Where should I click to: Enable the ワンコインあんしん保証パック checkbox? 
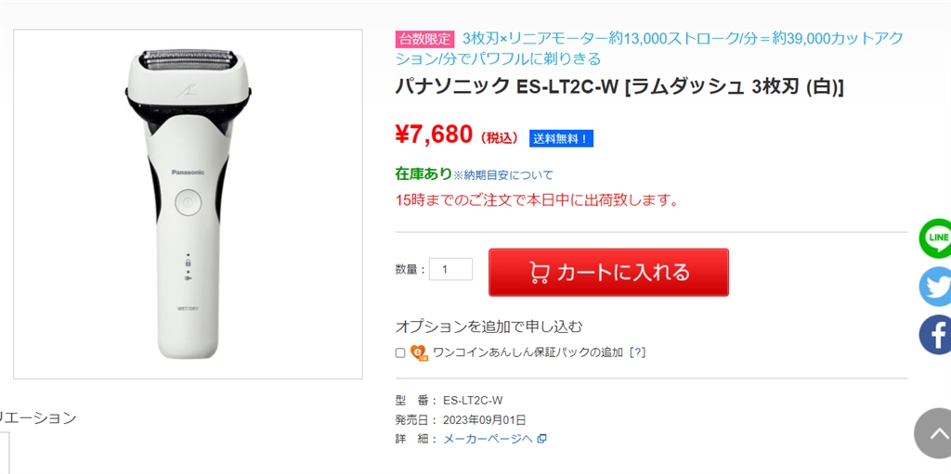click(400, 352)
